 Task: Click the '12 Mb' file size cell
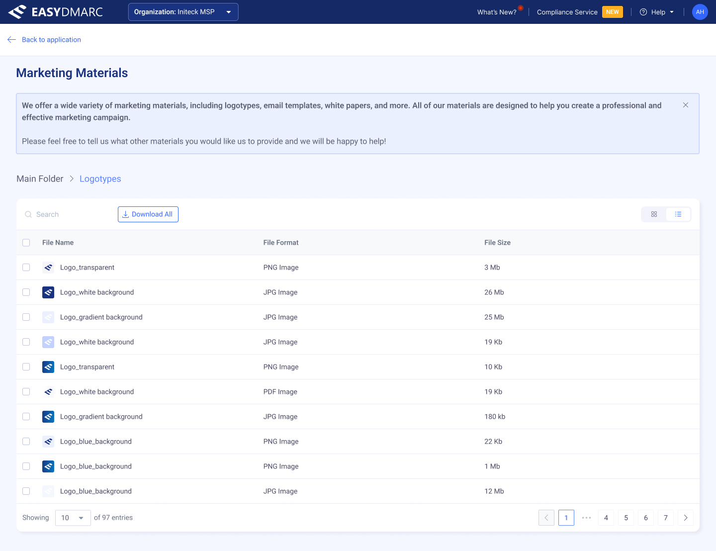[x=494, y=491]
